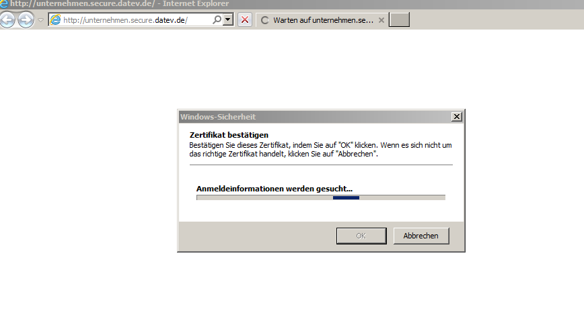Click the address bar URL field

[x=135, y=19]
